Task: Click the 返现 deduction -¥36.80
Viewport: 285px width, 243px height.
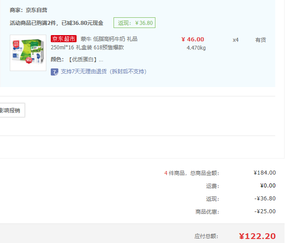Action: (265, 199)
